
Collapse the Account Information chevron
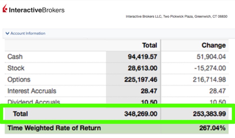[7, 33]
